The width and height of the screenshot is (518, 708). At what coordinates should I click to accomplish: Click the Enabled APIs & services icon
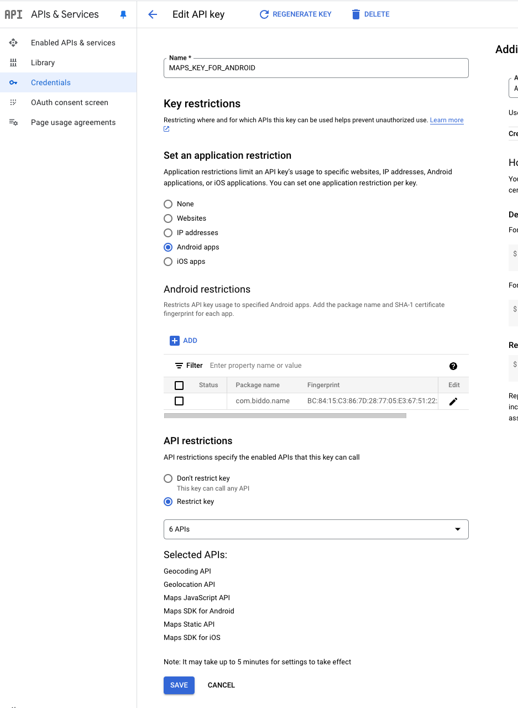click(x=13, y=43)
